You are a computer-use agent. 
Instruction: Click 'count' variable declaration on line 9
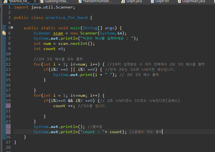49,49
